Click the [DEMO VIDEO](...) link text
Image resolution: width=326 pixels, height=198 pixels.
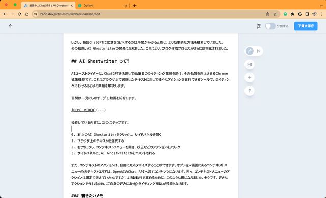point(89,110)
